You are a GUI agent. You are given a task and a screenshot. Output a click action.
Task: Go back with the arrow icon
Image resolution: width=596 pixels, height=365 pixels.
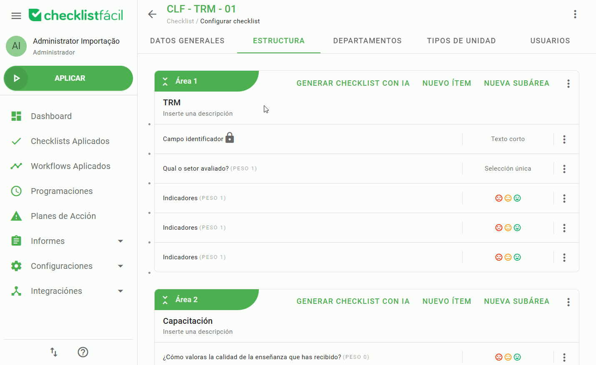152,14
